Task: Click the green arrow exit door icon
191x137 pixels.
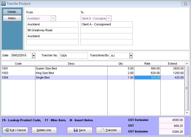Action: point(7,130)
